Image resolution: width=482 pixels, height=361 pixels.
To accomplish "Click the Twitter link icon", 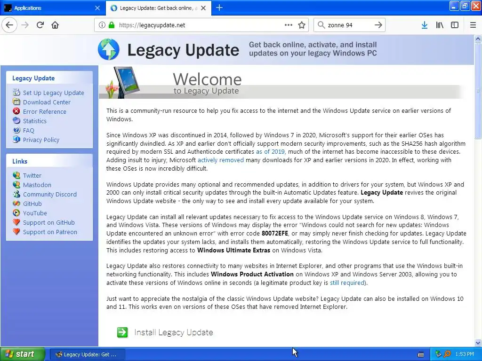I will [16, 175].
